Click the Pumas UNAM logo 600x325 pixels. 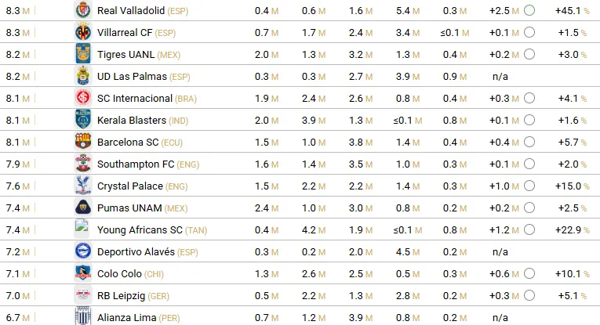pos(82,208)
